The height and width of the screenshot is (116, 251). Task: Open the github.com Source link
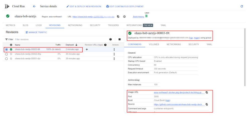click(x=179, y=104)
